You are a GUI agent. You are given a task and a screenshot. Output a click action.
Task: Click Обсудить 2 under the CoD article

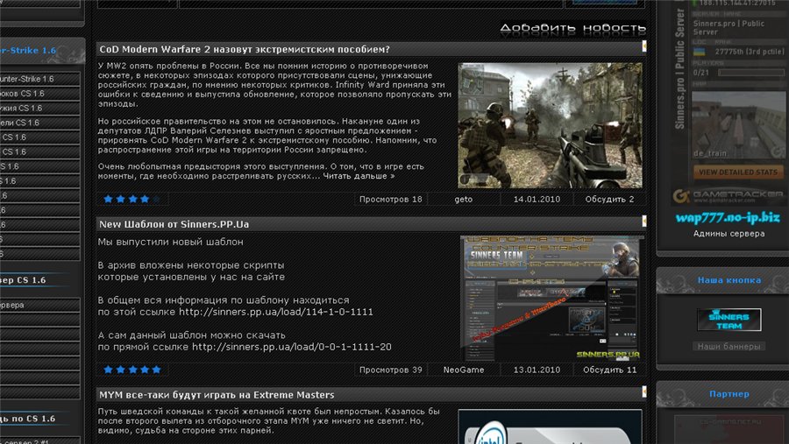[x=609, y=199]
